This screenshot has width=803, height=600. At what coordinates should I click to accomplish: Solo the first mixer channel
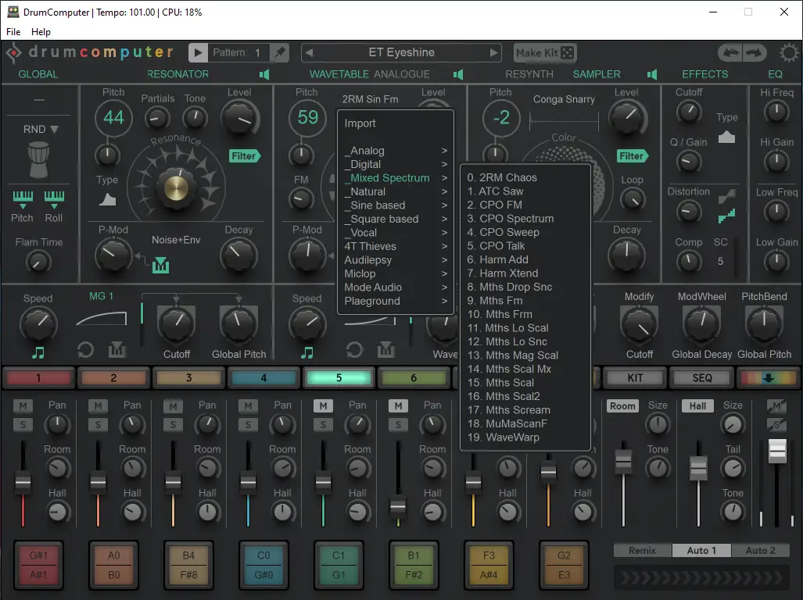click(x=21, y=424)
